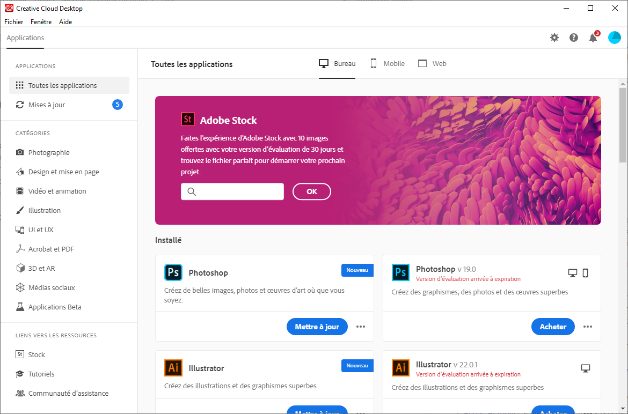Click Acheter for Photoshop v 19.0
The image size is (628, 414).
click(553, 327)
